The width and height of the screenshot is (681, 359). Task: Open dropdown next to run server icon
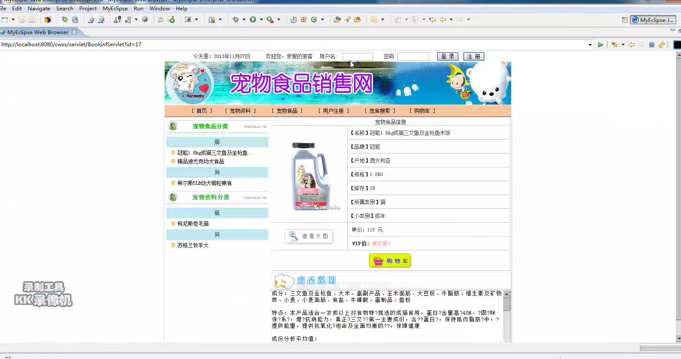136,19
